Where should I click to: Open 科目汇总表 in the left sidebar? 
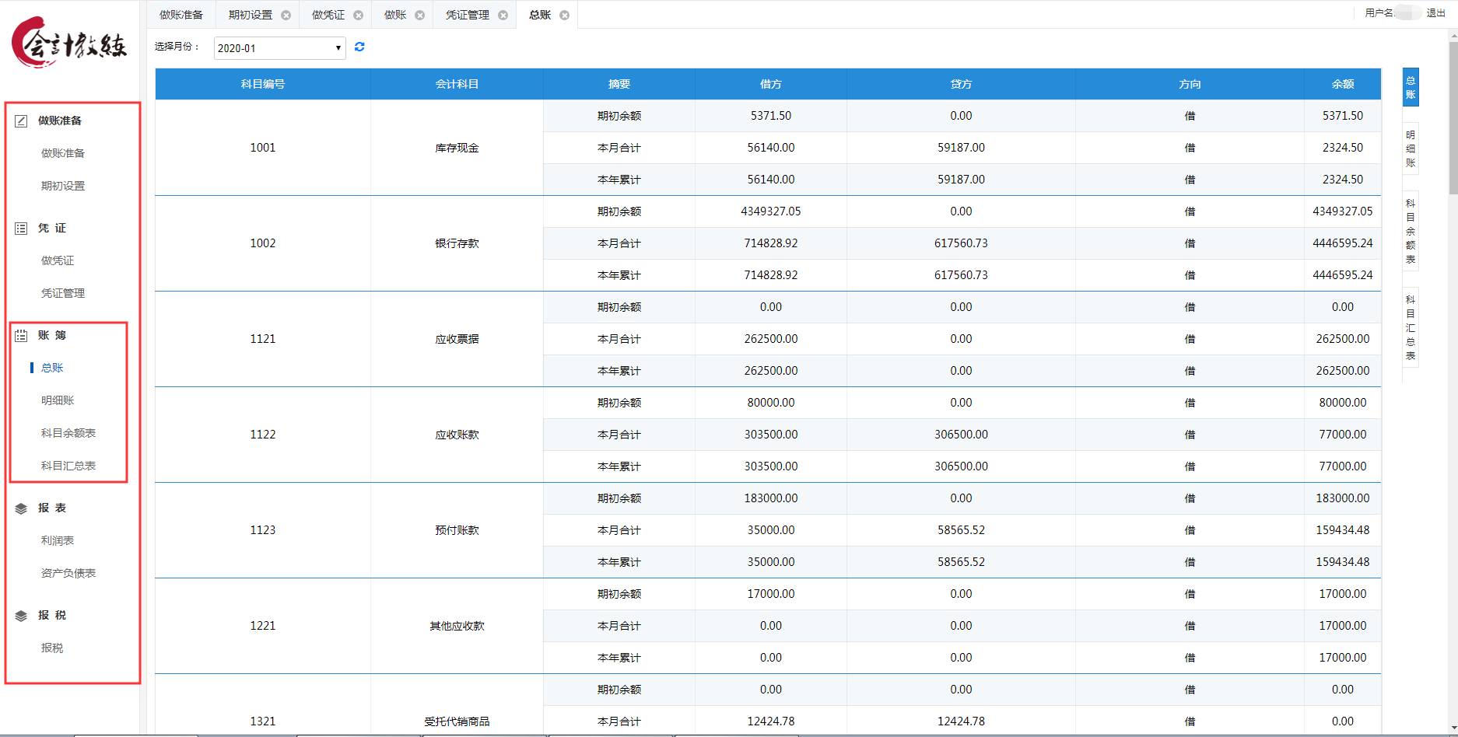[x=68, y=466]
